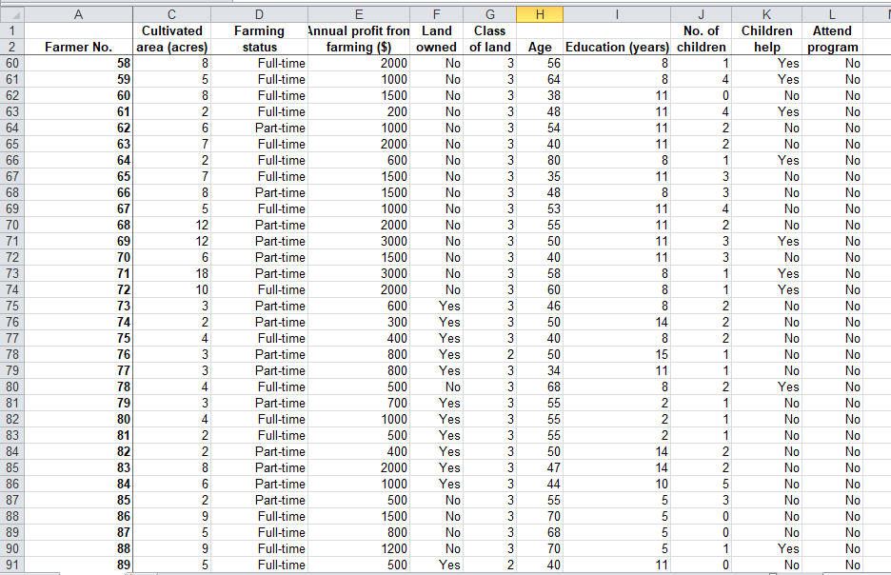
Task: Select the 'Attend program' header cell
Action: click(x=831, y=38)
